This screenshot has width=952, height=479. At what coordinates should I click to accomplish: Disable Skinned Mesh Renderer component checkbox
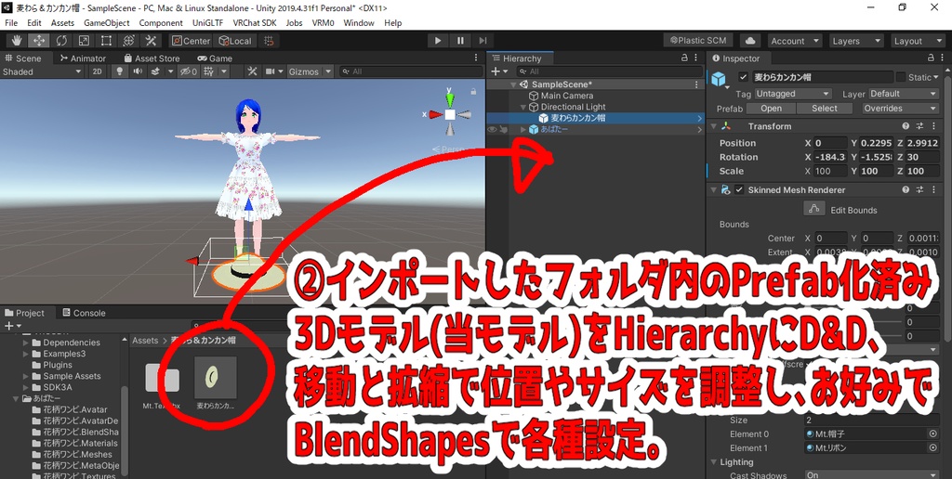739,189
